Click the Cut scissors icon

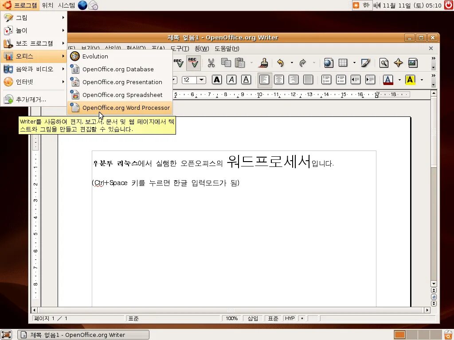click(211, 63)
